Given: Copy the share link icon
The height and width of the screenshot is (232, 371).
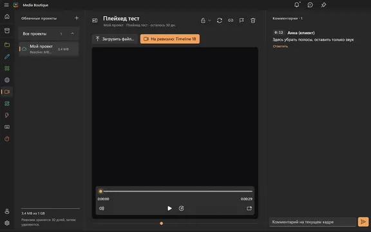Looking at the screenshot, I should pos(231,21).
